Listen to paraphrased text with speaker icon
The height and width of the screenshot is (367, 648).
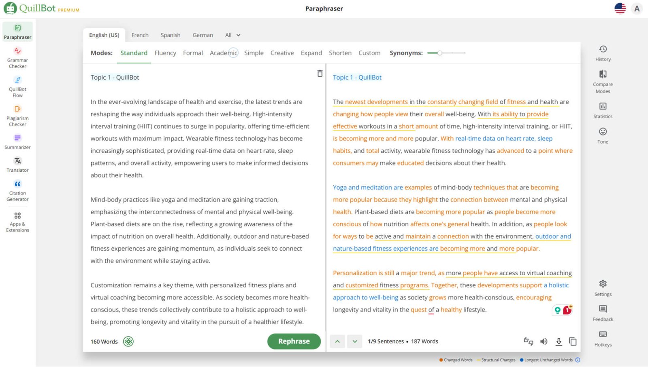tap(544, 342)
